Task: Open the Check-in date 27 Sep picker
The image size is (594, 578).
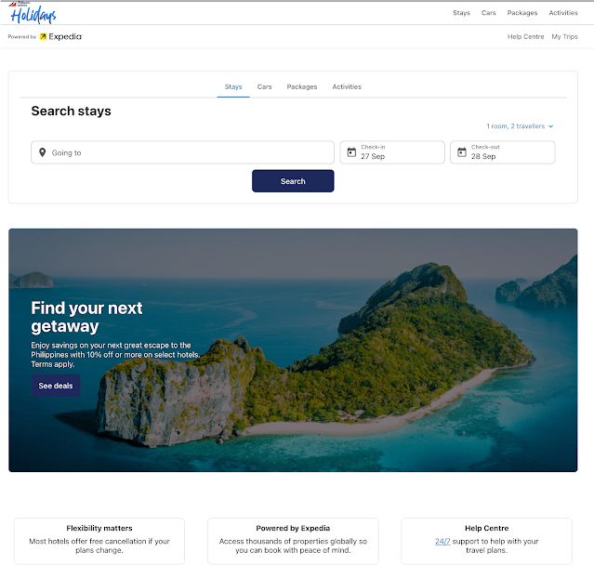Action: pos(392,152)
